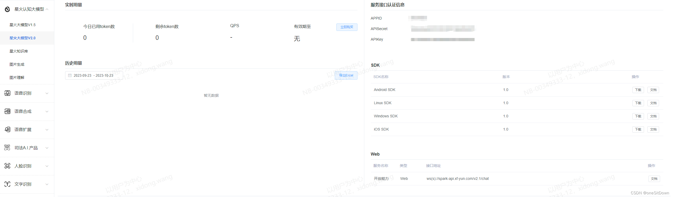The image size is (673, 197).
Task: Click the Spark cognitive model flame icon
Action: (x=7, y=9)
